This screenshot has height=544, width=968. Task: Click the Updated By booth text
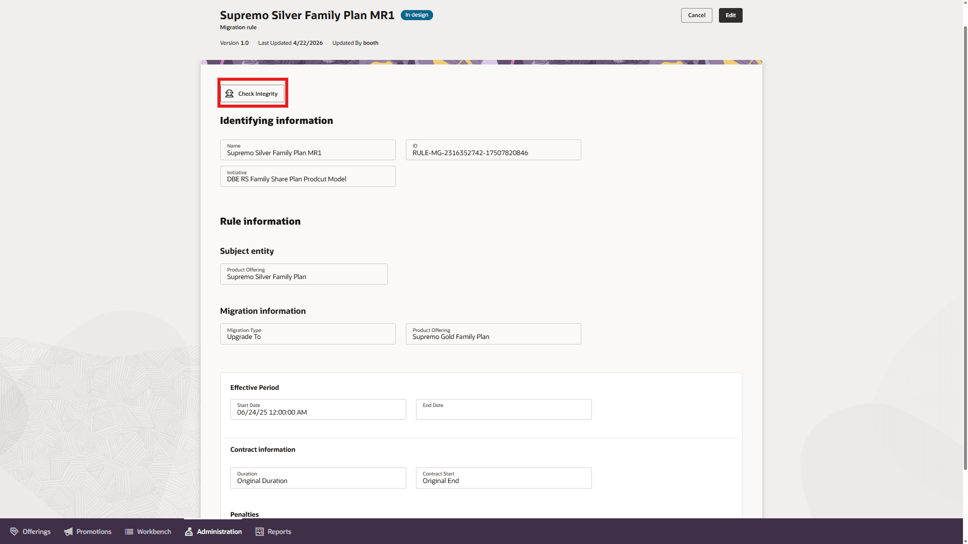pos(355,43)
